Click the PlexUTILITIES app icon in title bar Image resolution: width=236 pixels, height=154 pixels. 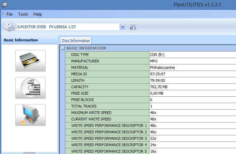4,4
